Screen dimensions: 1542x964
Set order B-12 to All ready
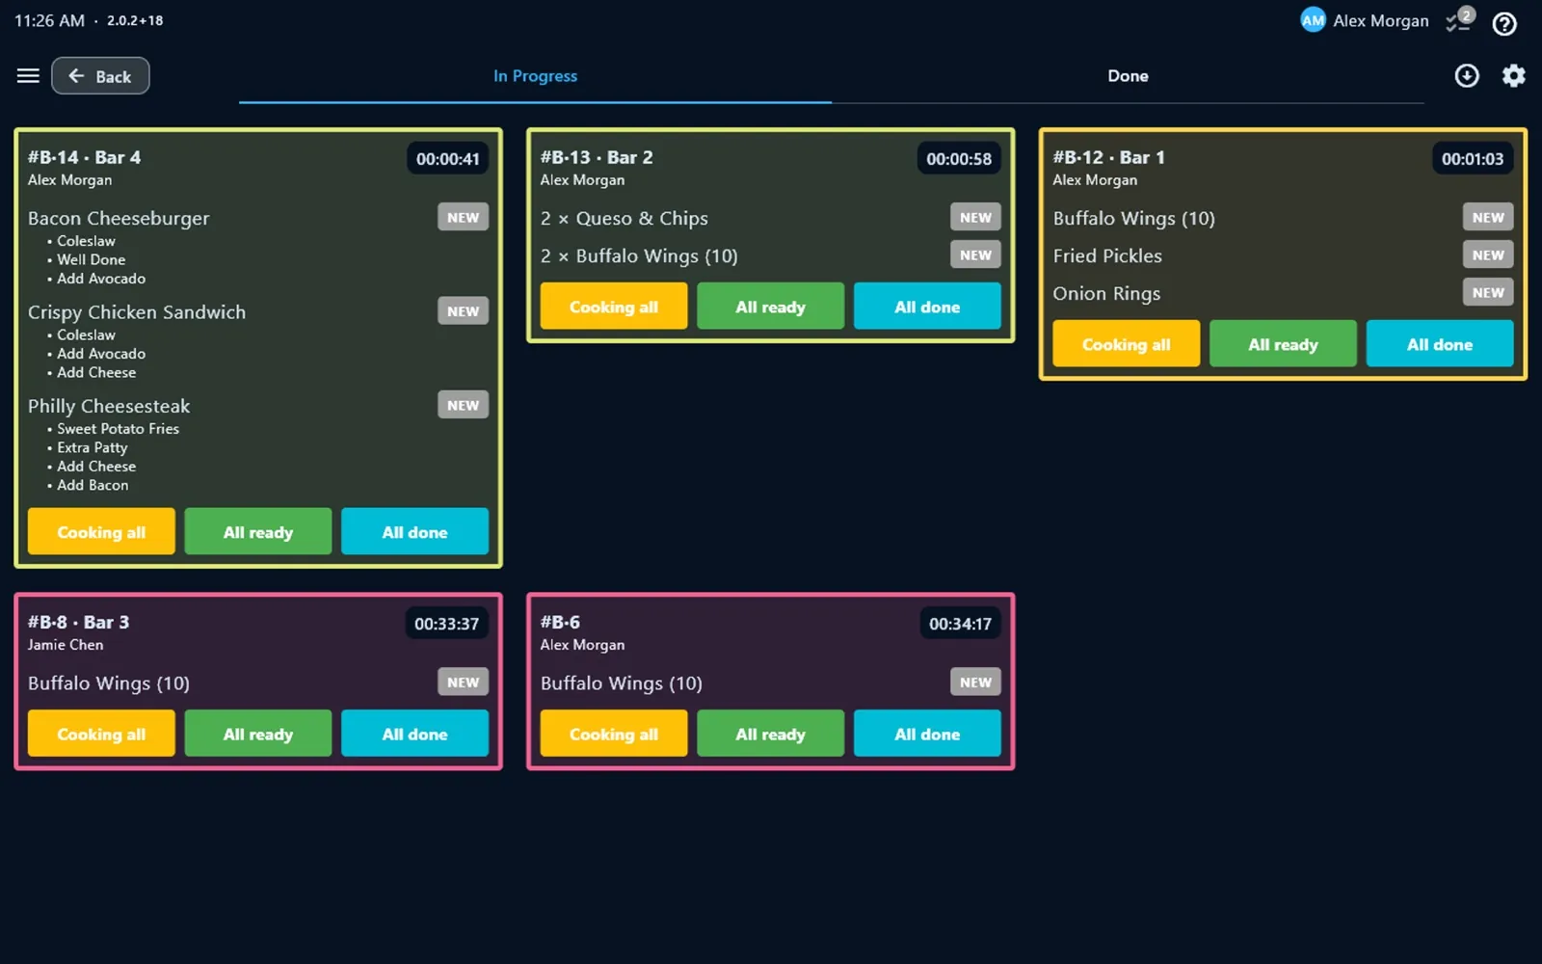(x=1283, y=344)
